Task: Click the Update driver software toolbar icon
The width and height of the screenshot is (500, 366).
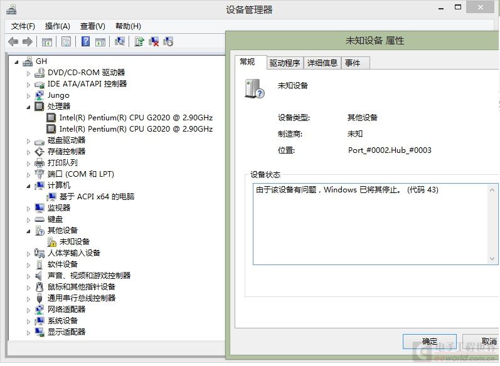Action: click(139, 41)
